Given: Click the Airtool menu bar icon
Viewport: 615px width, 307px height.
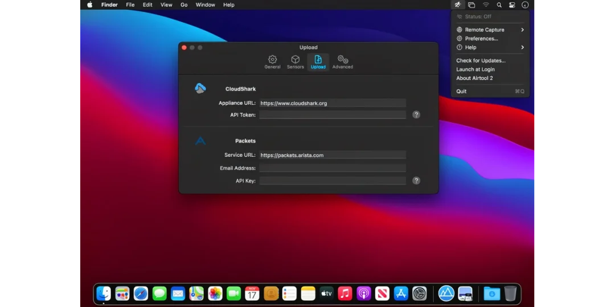Looking at the screenshot, I should click(x=458, y=5).
